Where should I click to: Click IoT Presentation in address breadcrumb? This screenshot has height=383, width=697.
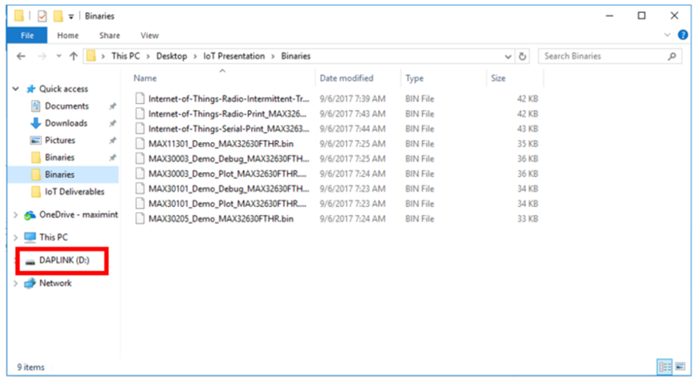234,56
